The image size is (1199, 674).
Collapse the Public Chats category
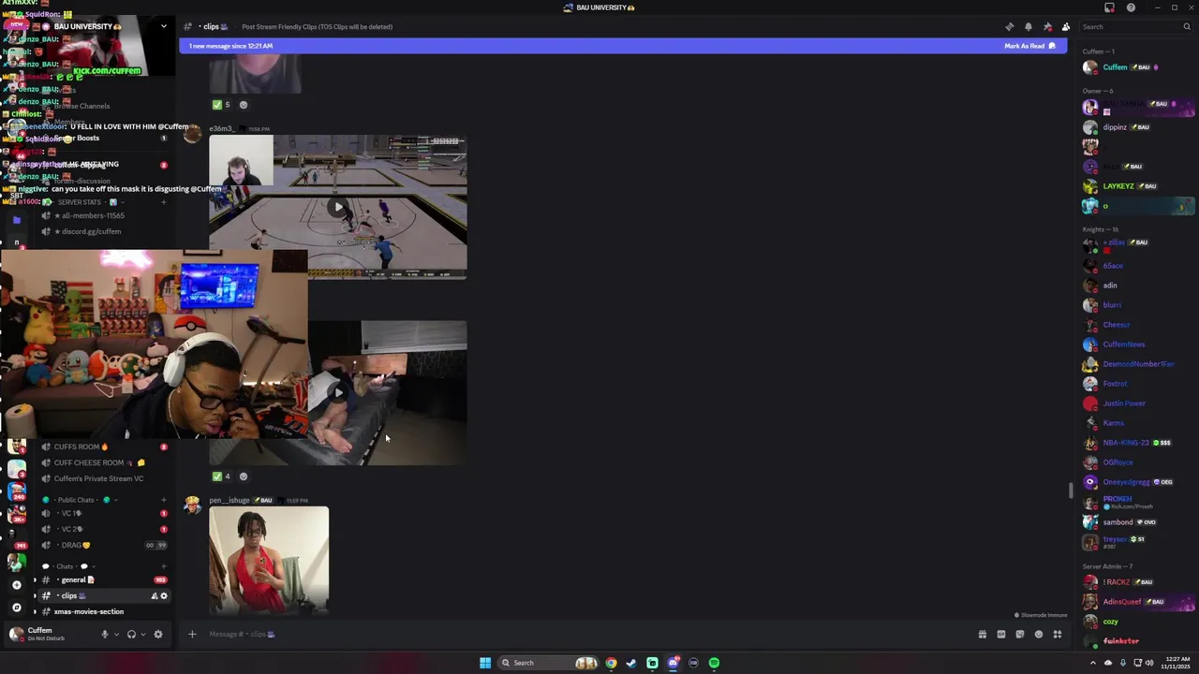pos(76,500)
